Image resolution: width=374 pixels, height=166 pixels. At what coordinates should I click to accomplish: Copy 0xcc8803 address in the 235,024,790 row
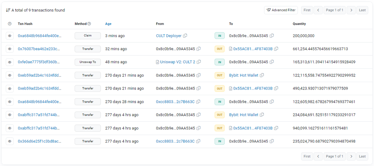pos(198,141)
